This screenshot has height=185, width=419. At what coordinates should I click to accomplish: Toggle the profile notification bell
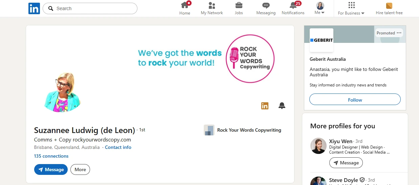point(282,106)
